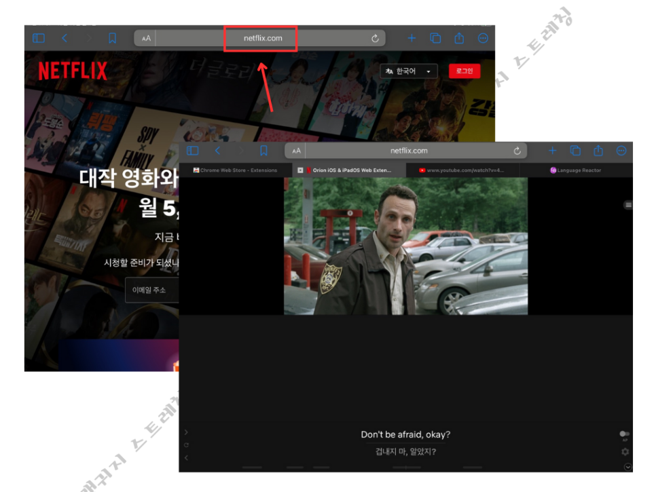Go back in the front video window
Image resolution: width=656 pixels, height=492 pixels.
pos(217,151)
